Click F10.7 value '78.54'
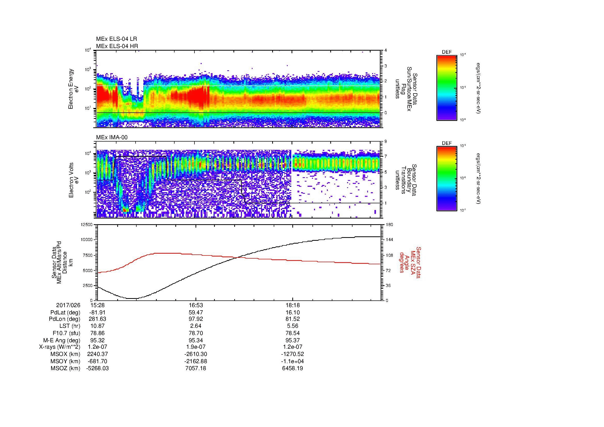 click(293, 333)
